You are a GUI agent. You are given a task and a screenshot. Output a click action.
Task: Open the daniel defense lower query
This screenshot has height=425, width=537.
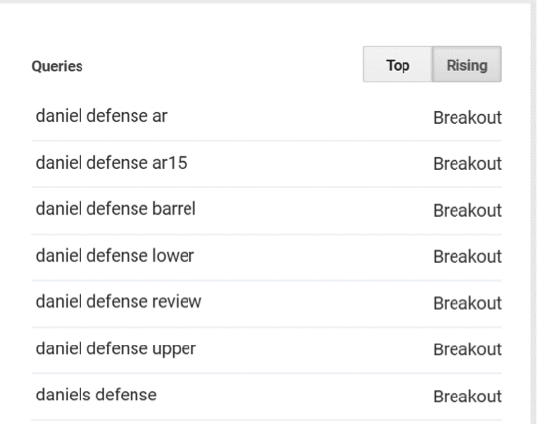115,256
